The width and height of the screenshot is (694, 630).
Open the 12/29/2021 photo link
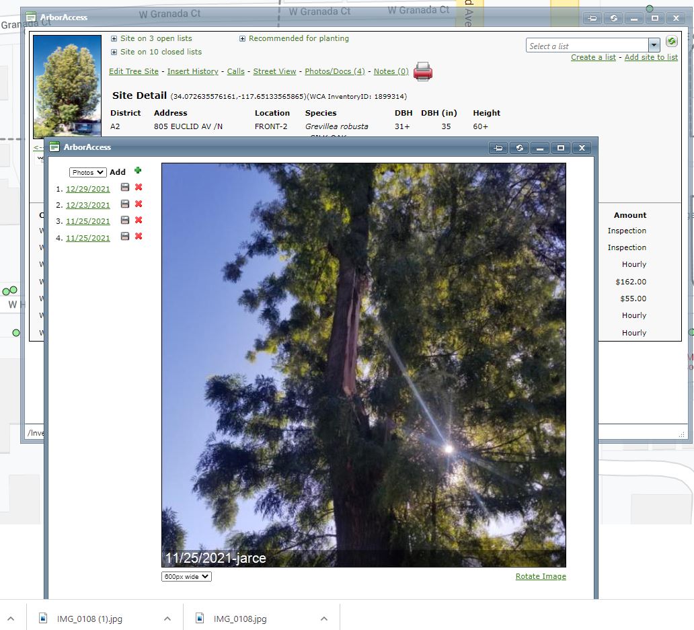(87, 189)
